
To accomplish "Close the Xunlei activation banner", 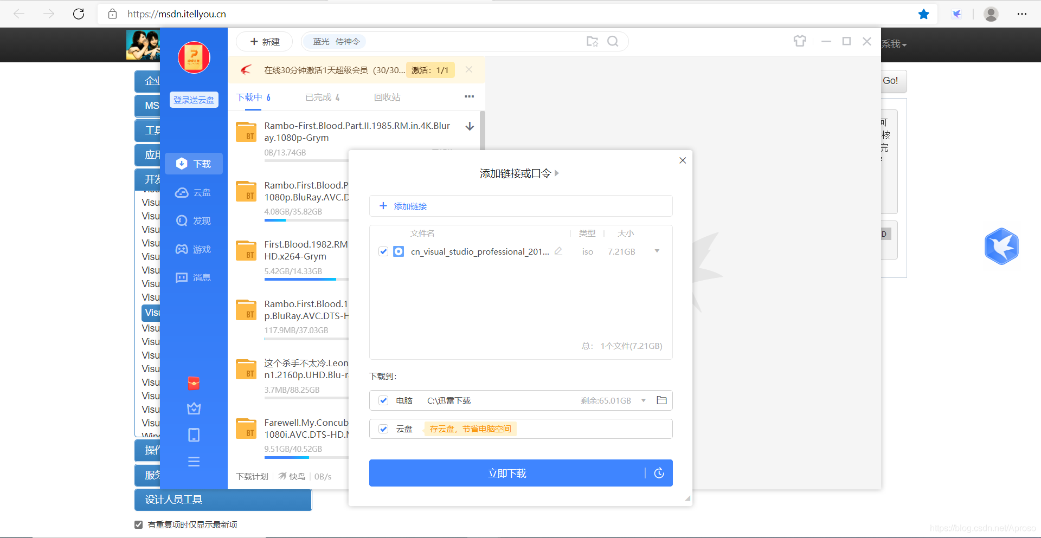I will tap(469, 69).
